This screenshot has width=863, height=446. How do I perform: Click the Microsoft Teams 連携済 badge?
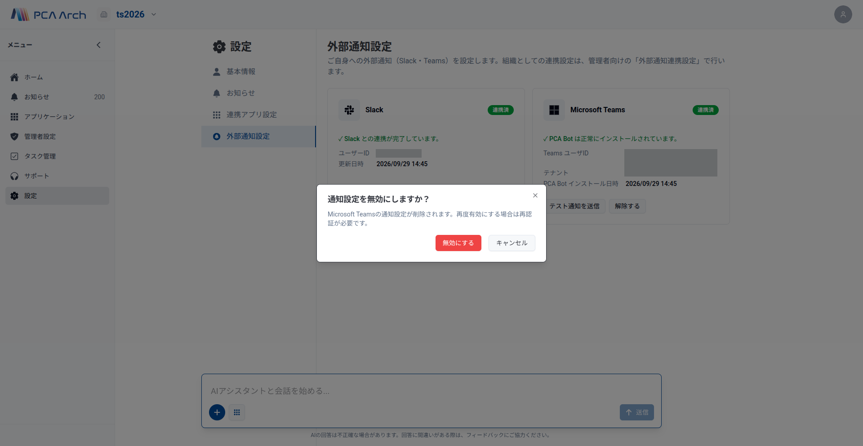706,110
